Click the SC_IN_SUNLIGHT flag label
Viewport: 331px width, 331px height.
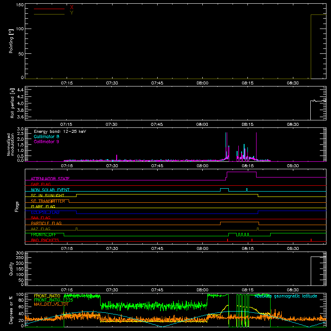coord(48,195)
